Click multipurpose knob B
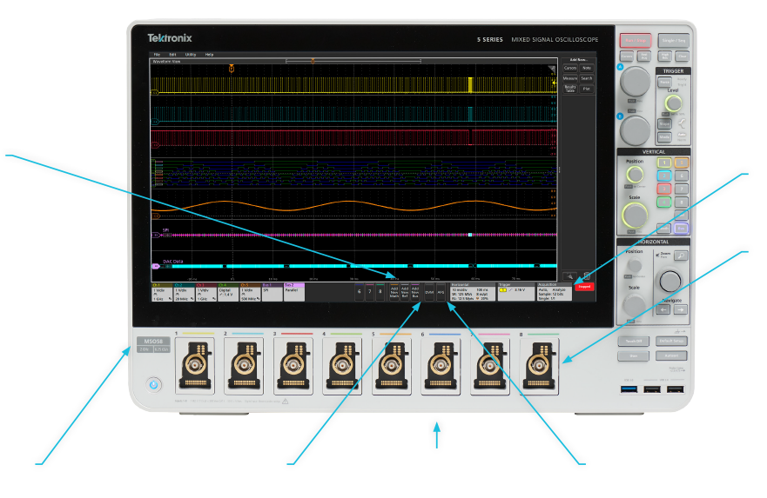Image resolution: width=767 pixels, height=498 pixels. (636, 131)
